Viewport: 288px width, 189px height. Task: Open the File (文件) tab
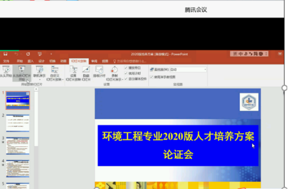(6, 61)
